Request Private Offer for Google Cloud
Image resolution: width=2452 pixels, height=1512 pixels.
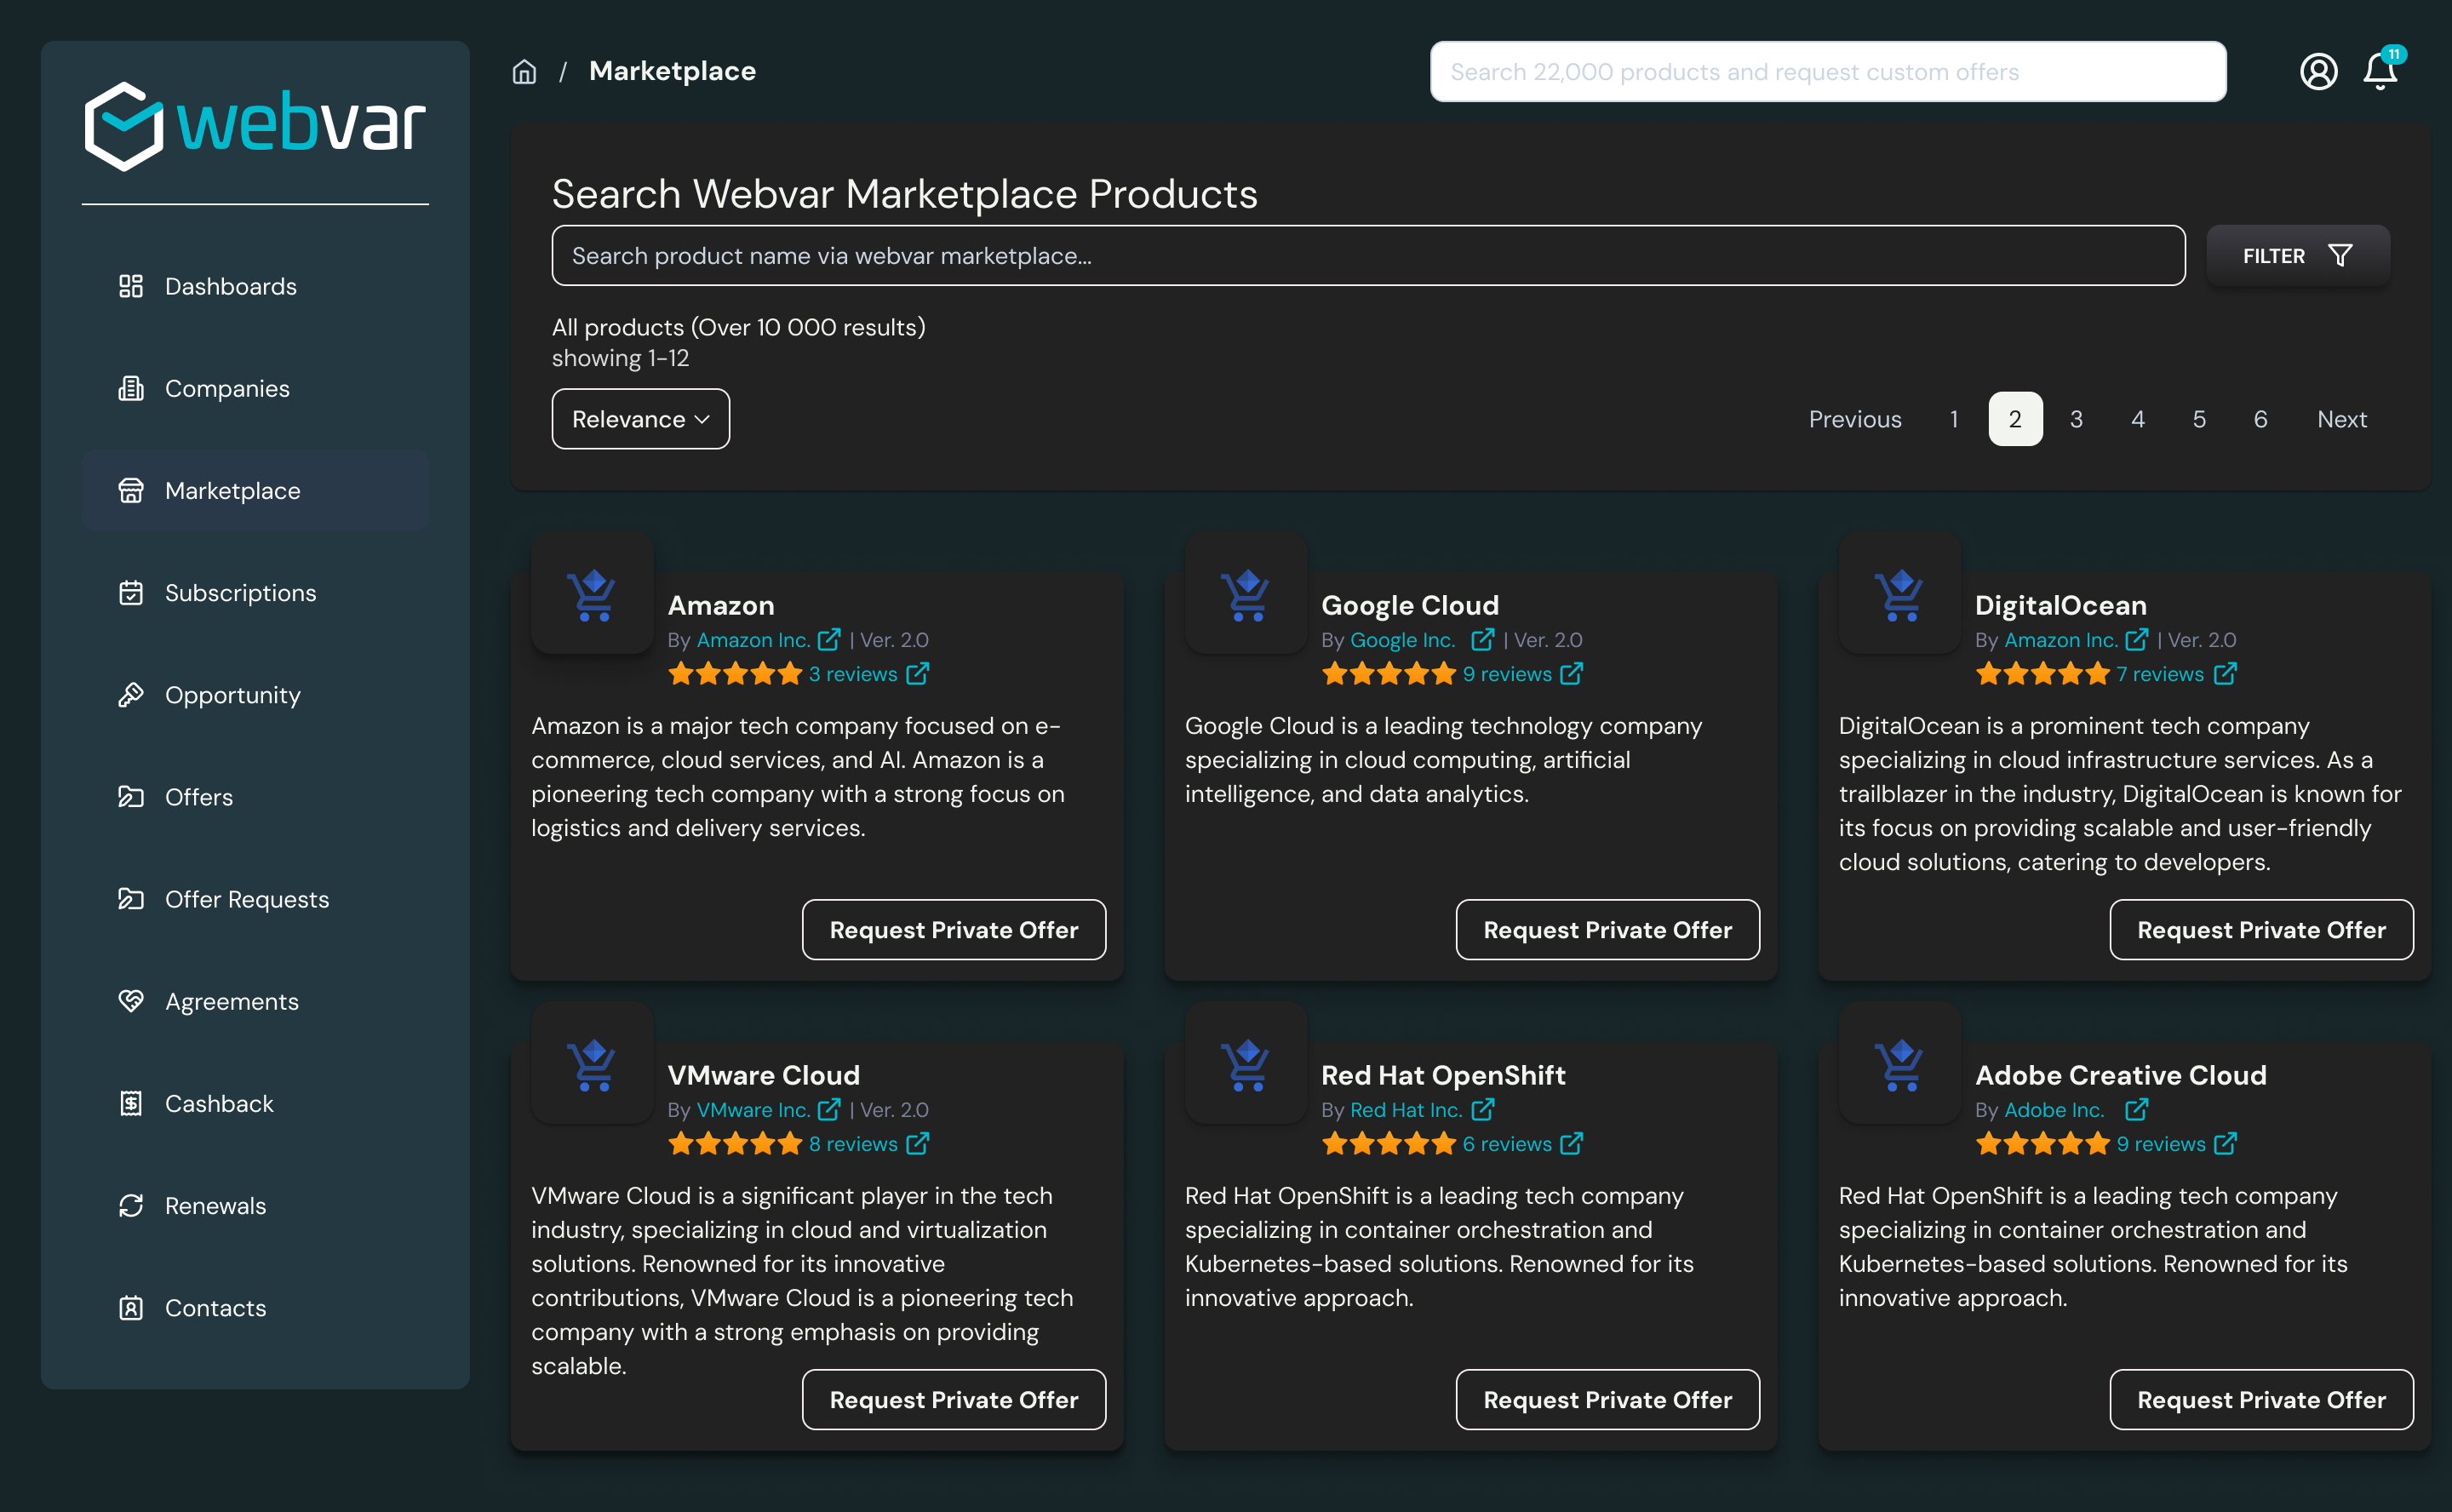tap(1607, 930)
